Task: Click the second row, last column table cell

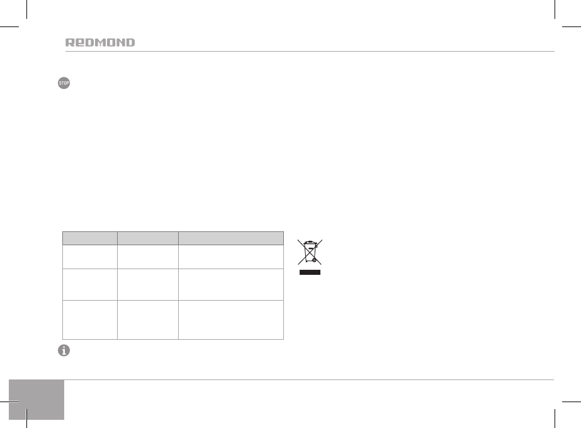Action: pos(230,284)
